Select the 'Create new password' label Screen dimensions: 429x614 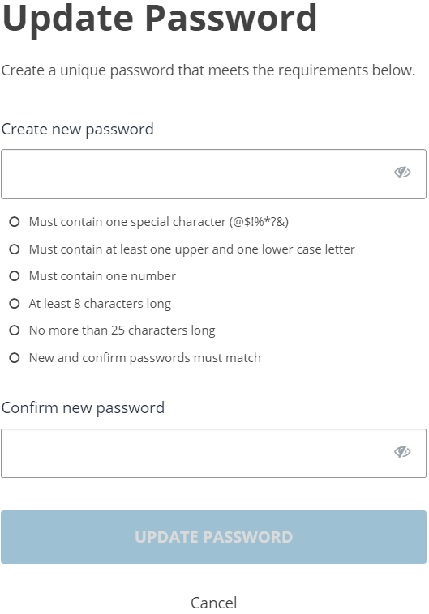78,130
